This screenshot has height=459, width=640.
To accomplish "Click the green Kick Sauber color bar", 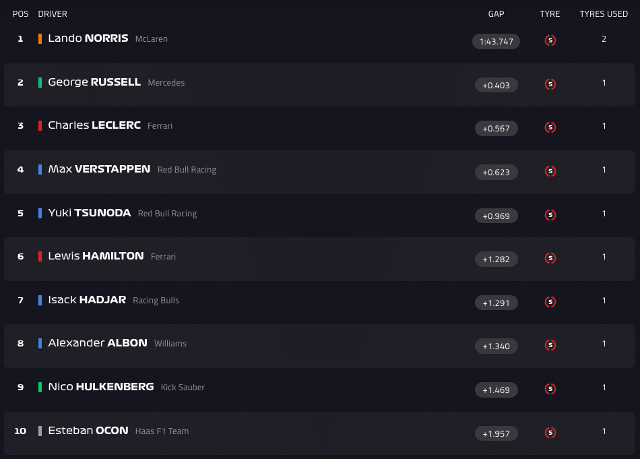I will click(x=40, y=388).
